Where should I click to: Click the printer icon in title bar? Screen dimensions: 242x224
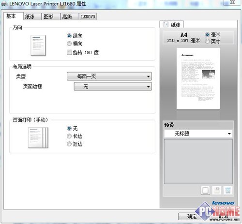click(x=4, y=4)
